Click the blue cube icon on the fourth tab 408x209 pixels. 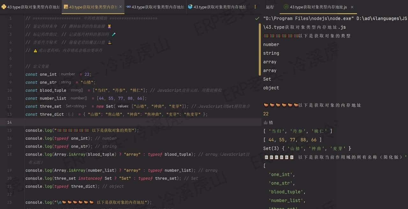coord(190,7)
